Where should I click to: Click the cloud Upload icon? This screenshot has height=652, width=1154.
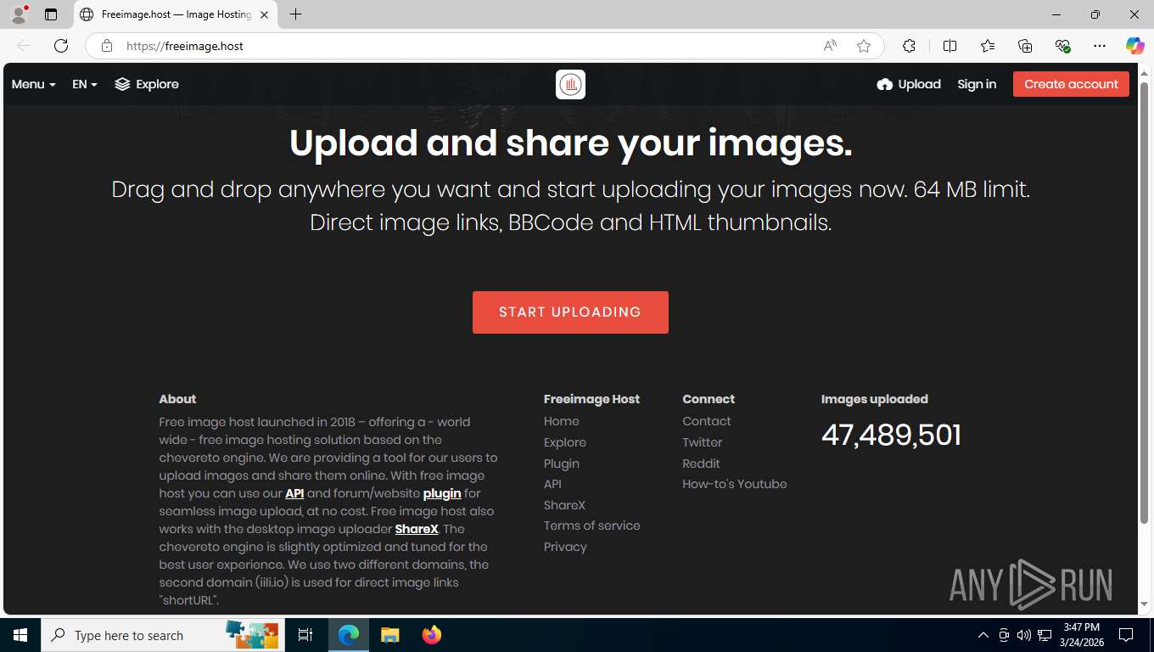coord(885,84)
